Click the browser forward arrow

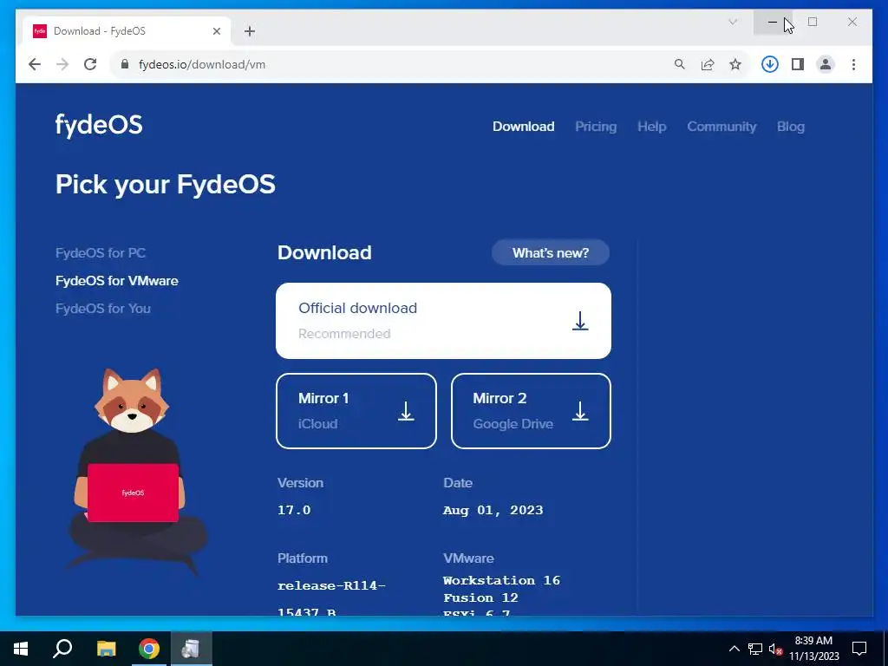[x=62, y=64]
